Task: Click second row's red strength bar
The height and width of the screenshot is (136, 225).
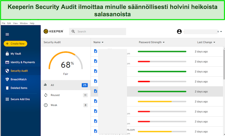Action: pyautogui.click(x=144, y=61)
